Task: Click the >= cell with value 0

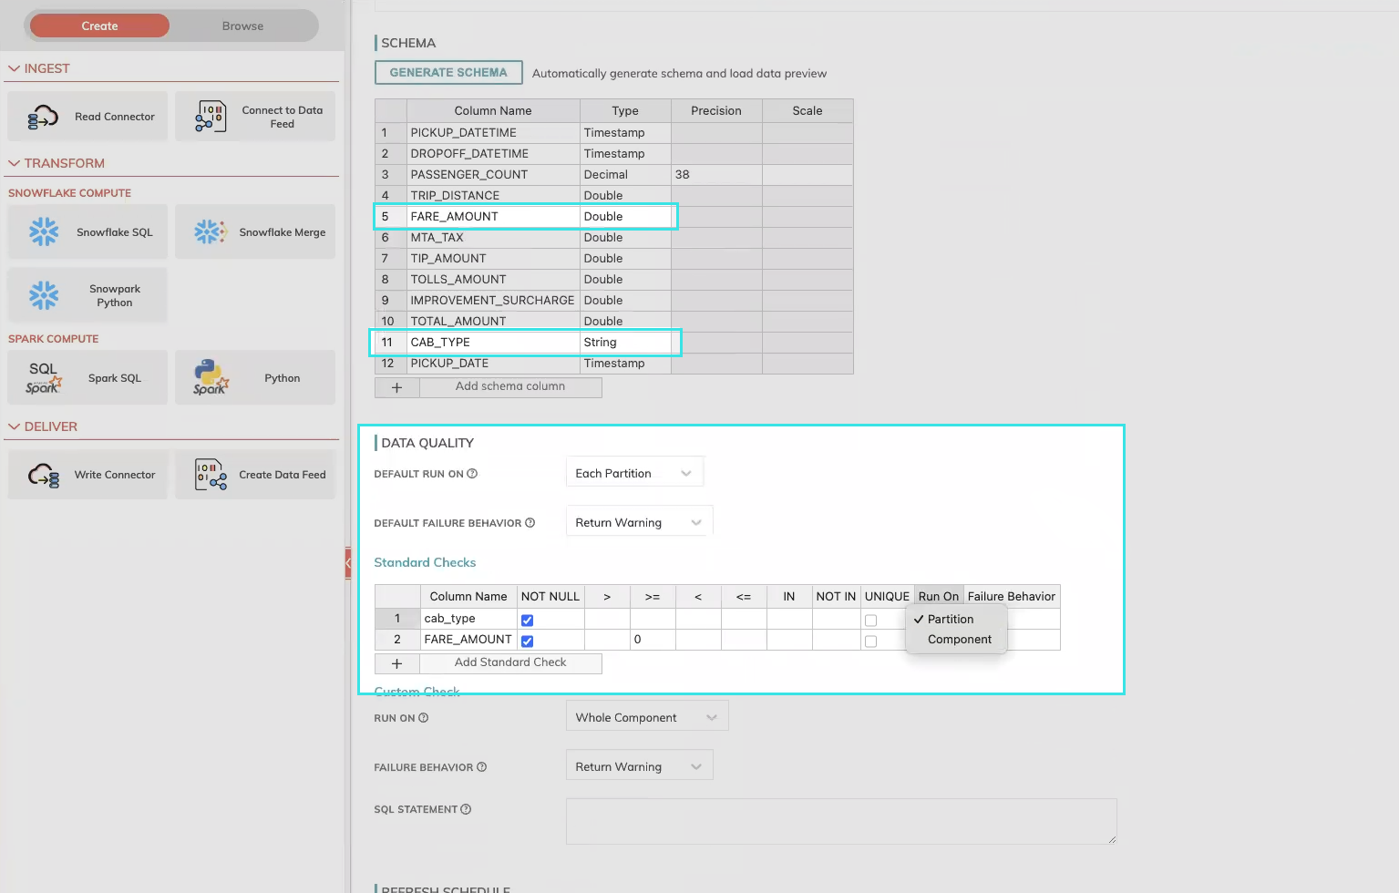Action: point(653,640)
